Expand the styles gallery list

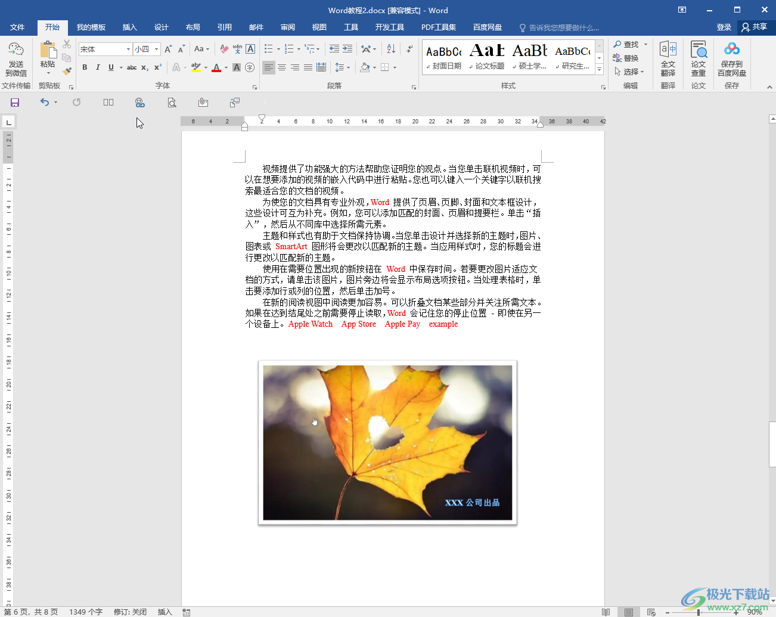coord(600,70)
